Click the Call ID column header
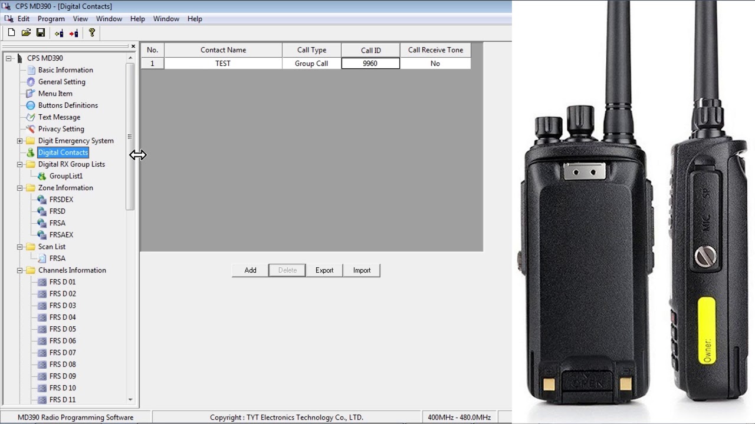The height and width of the screenshot is (424, 755). (370, 50)
